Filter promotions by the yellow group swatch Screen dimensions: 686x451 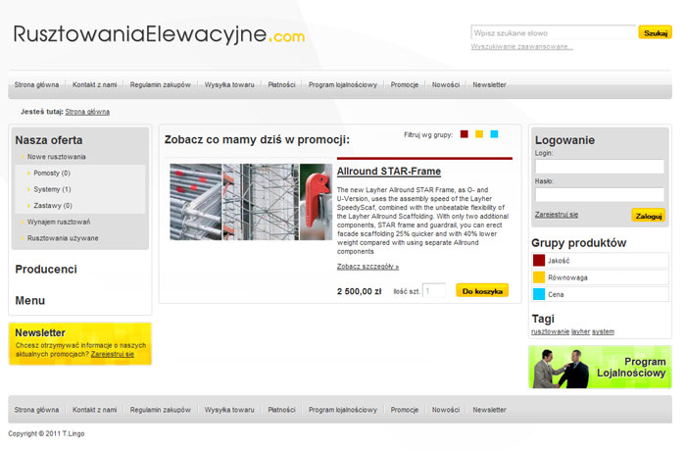[479, 134]
